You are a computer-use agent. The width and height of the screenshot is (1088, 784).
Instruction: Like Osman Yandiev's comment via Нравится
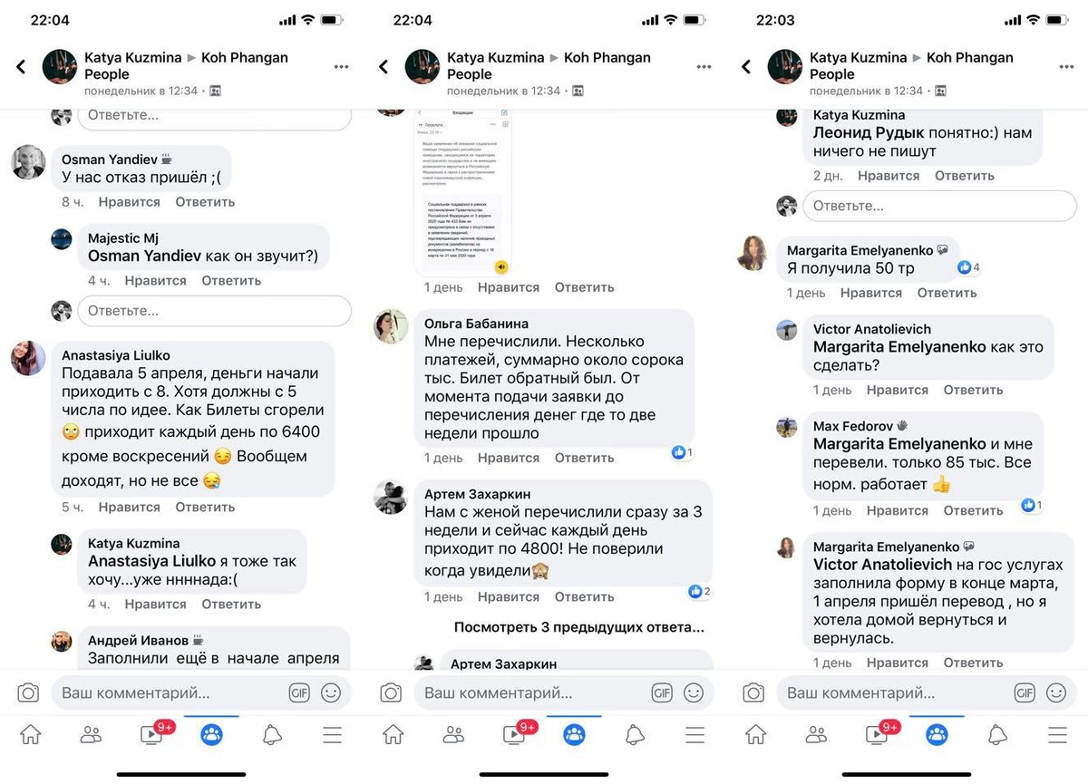(129, 202)
